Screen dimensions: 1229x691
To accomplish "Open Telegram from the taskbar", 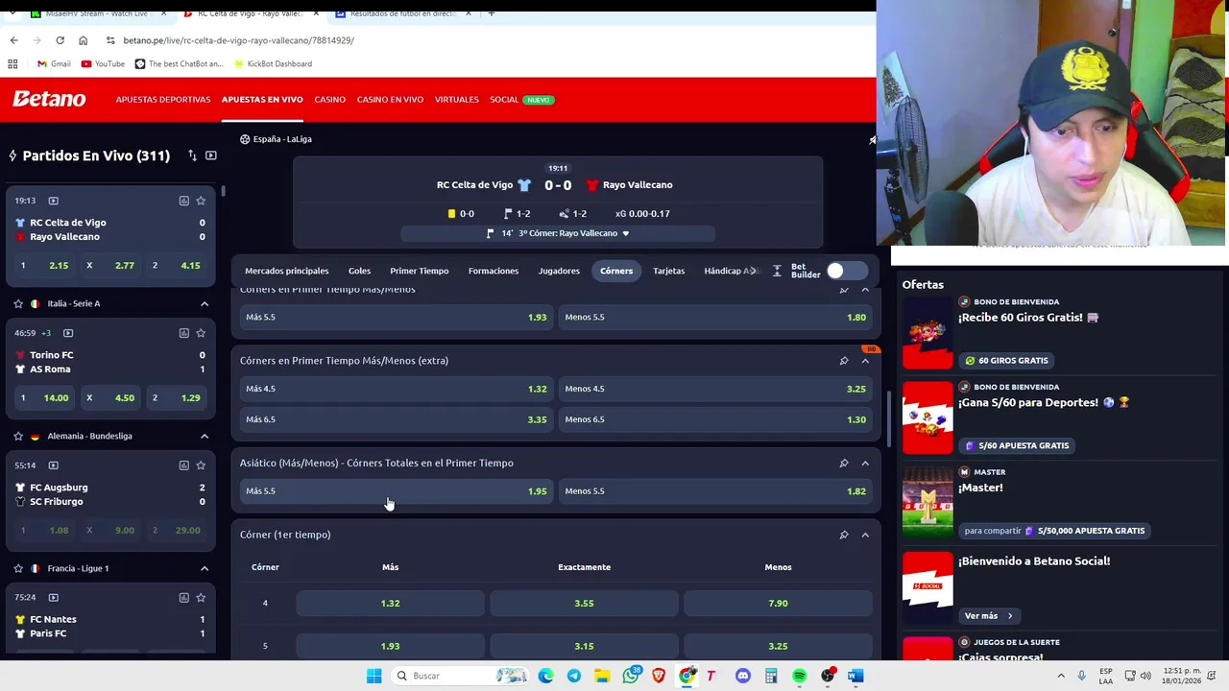I will [x=574, y=676].
